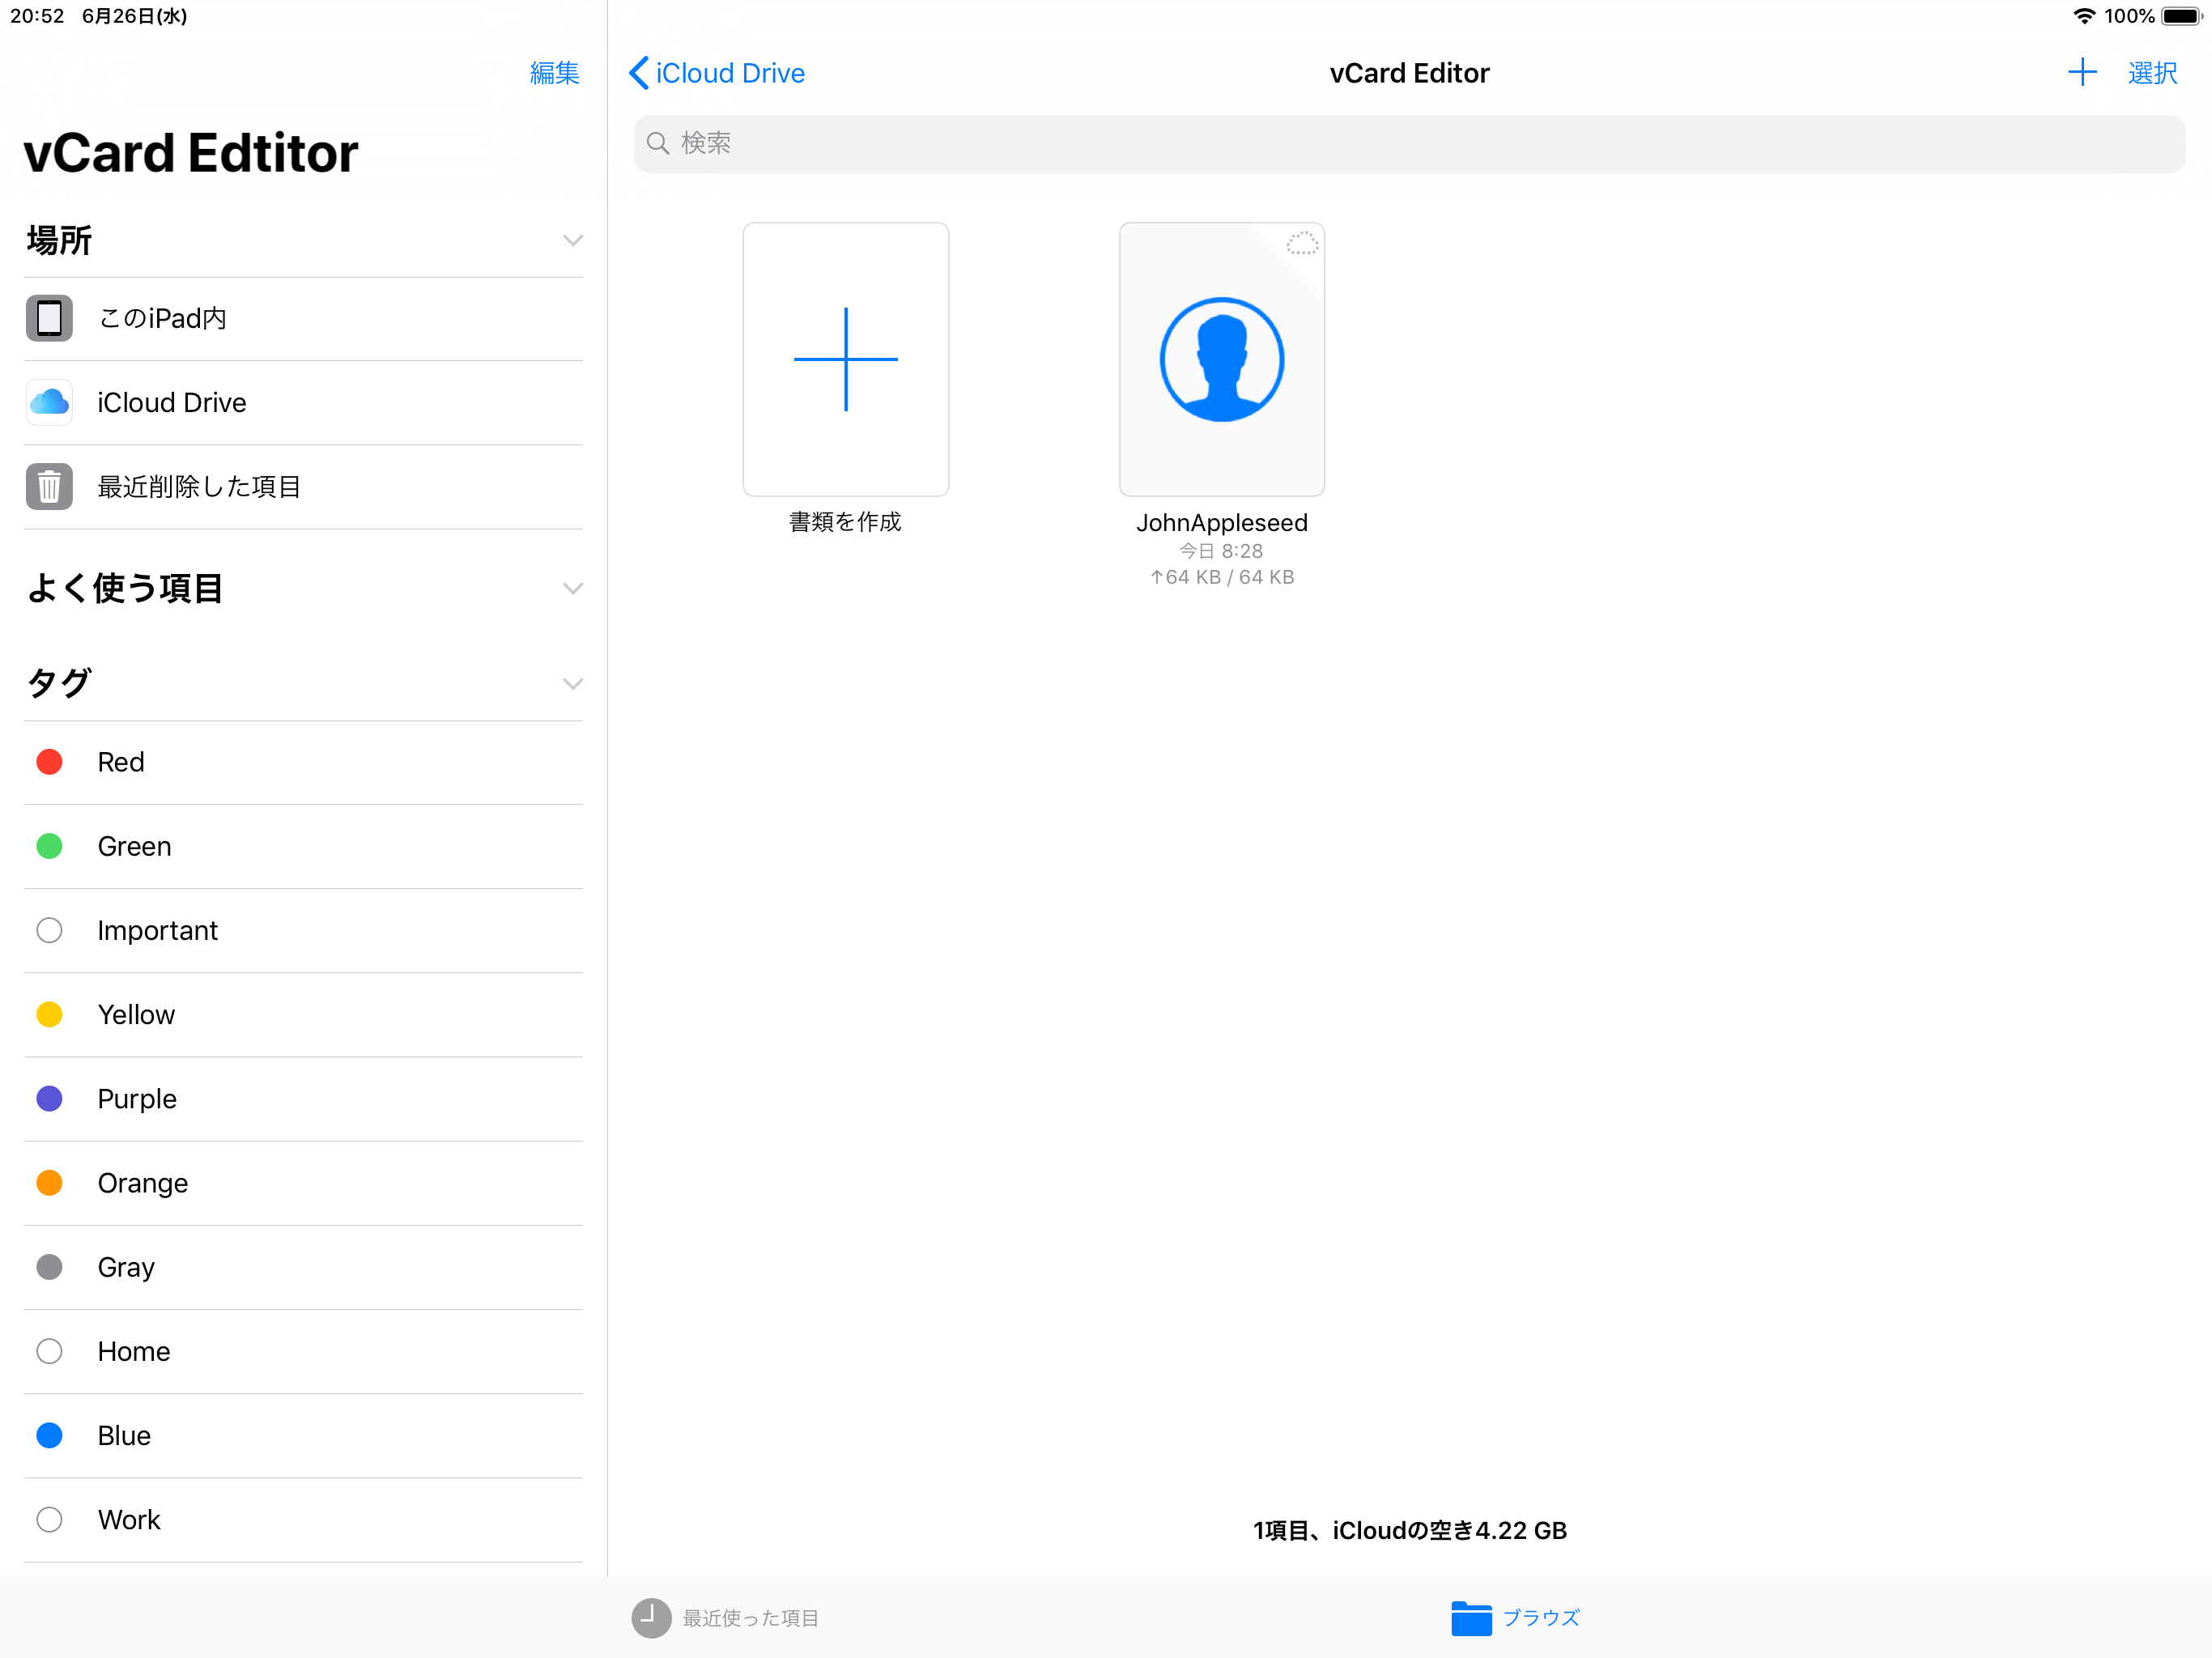Collapse the 場所 section
The height and width of the screenshot is (1658, 2212).
(572, 240)
